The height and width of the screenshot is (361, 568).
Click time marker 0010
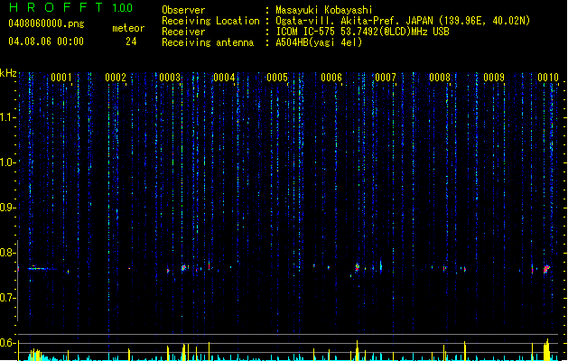(548, 78)
